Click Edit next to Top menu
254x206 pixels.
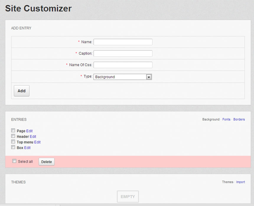pos(37,142)
